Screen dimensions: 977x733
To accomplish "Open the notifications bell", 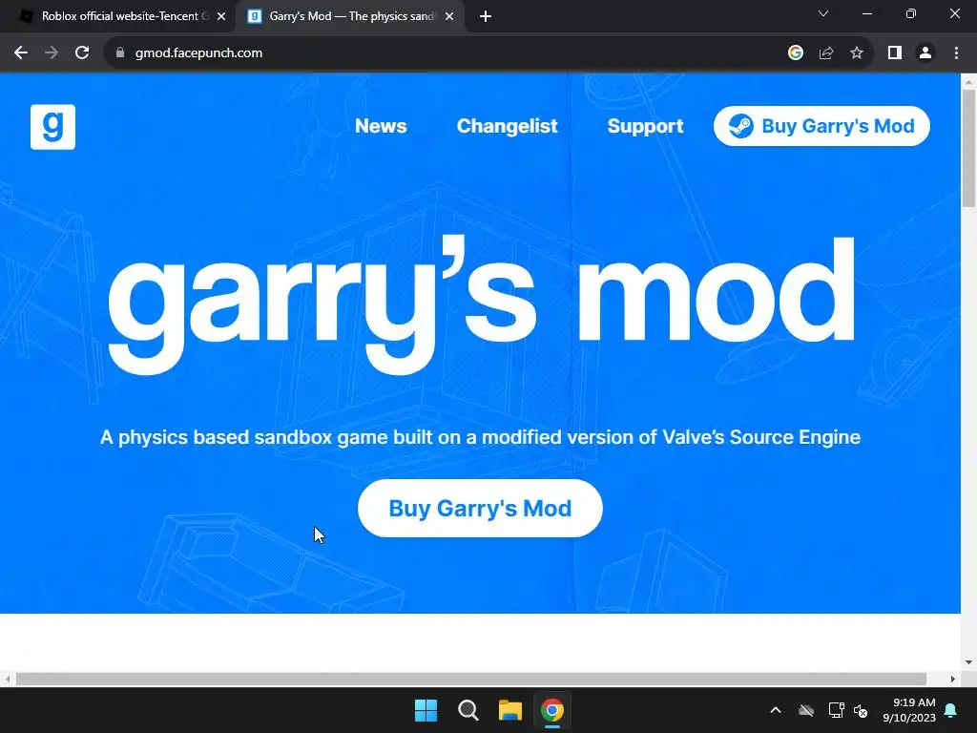I will (951, 710).
